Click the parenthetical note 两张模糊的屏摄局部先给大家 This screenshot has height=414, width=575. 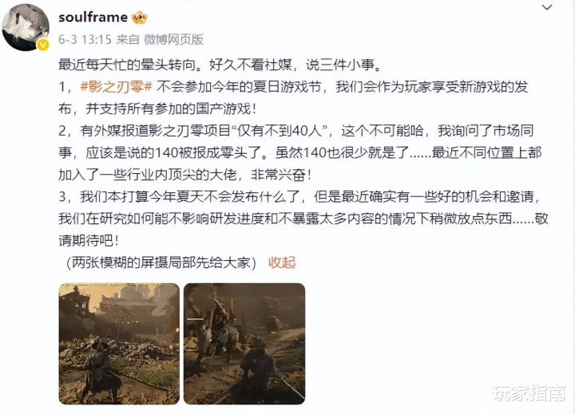161,262
